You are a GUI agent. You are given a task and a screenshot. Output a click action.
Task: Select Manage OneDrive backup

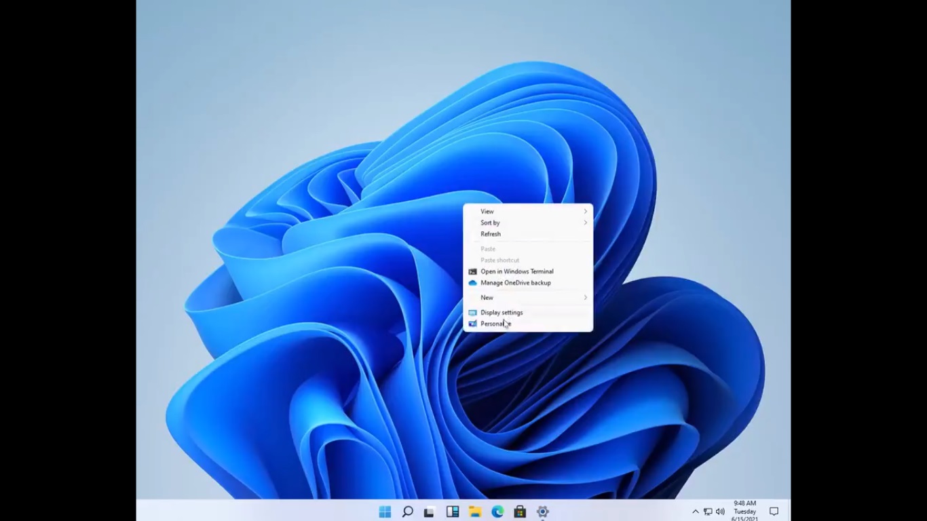click(515, 283)
